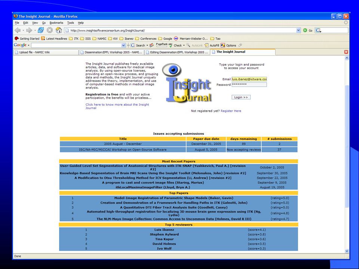Click the Google toolbar news icon
359x269 pixels.
click(151, 45)
